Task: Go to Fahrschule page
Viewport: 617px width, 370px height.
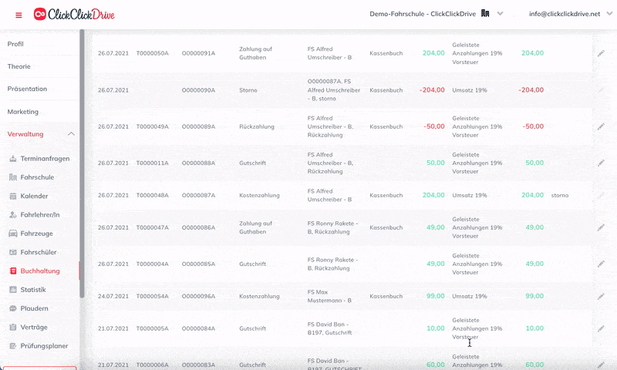Action: tap(37, 177)
